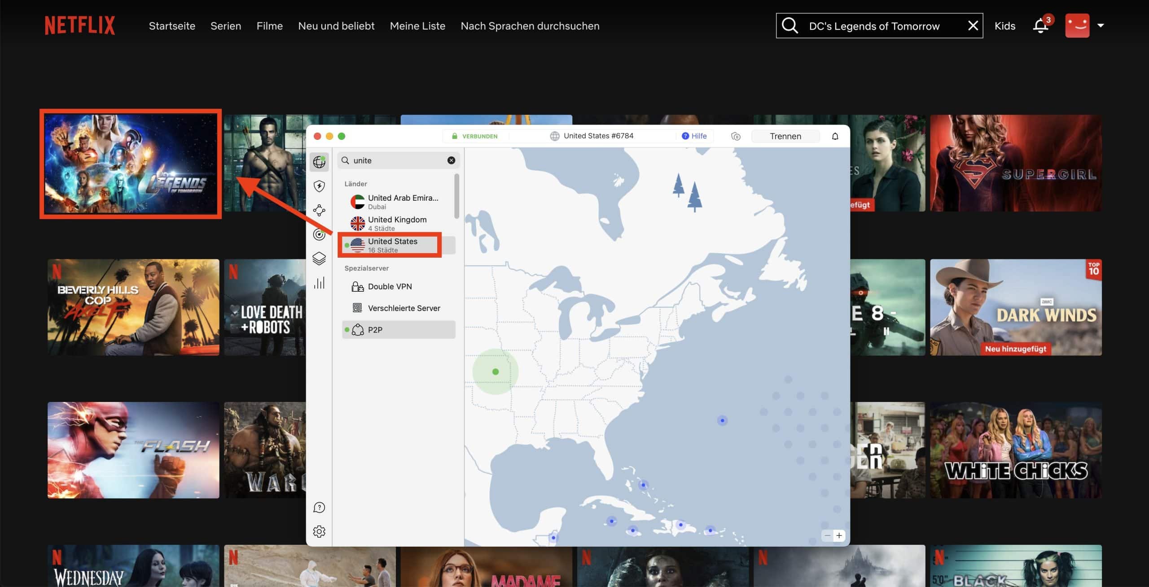Open the Love Death + Robots thumbnail
This screenshot has height=587, width=1149.
coord(265,307)
